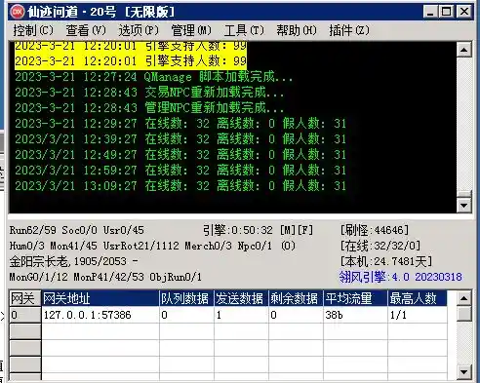Viewport: 480px width, 383px height.
Task: Click the [刷怪:44646] status text
Action: point(375,230)
